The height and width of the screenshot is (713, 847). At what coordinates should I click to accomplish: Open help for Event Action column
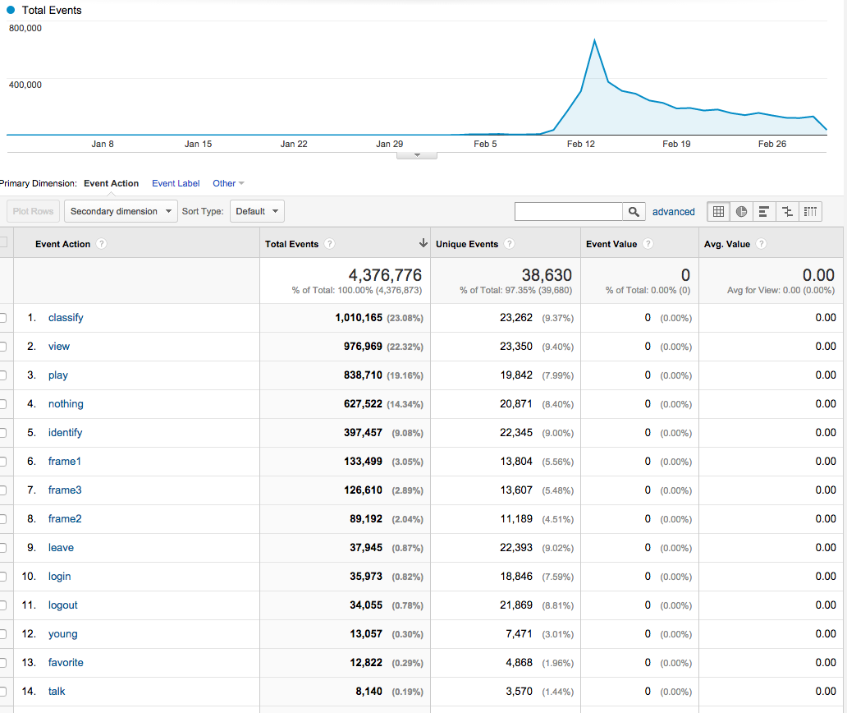click(101, 244)
